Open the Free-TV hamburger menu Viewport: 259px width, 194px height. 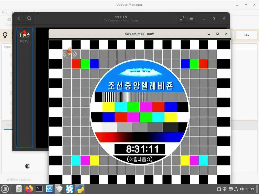coord(191,18)
